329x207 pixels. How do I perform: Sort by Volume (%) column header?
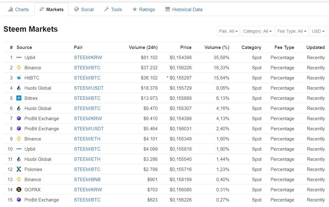point(217,47)
